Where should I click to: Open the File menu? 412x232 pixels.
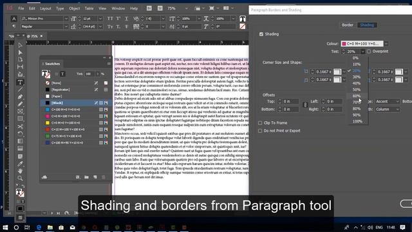click(x=21, y=8)
